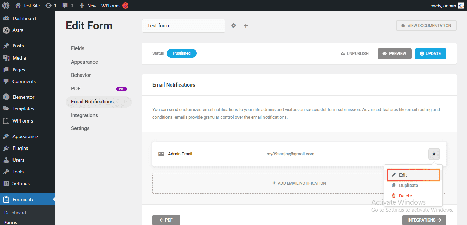The height and width of the screenshot is (225, 467).
Task: Select Delete from the notification menu
Action: click(x=405, y=196)
